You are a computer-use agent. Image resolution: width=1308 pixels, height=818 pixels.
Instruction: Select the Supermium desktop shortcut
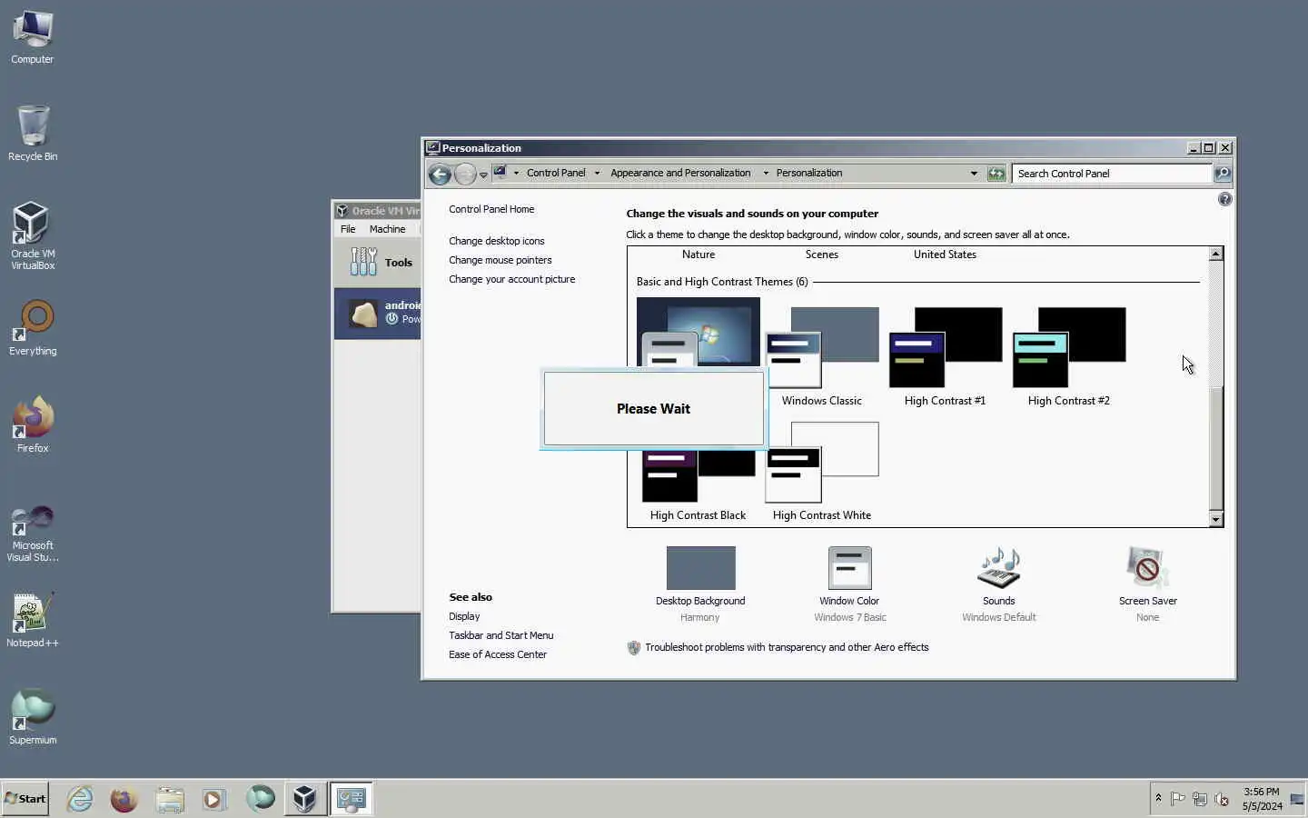point(33,717)
